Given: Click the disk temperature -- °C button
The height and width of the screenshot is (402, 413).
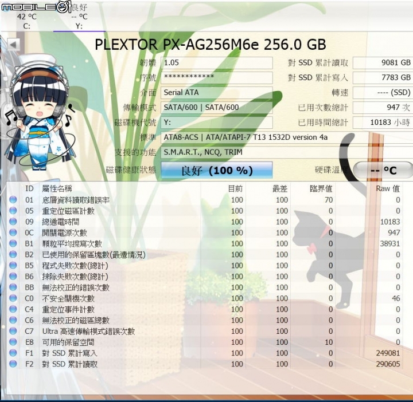Looking at the screenshot, I should pyautogui.click(x=383, y=171).
